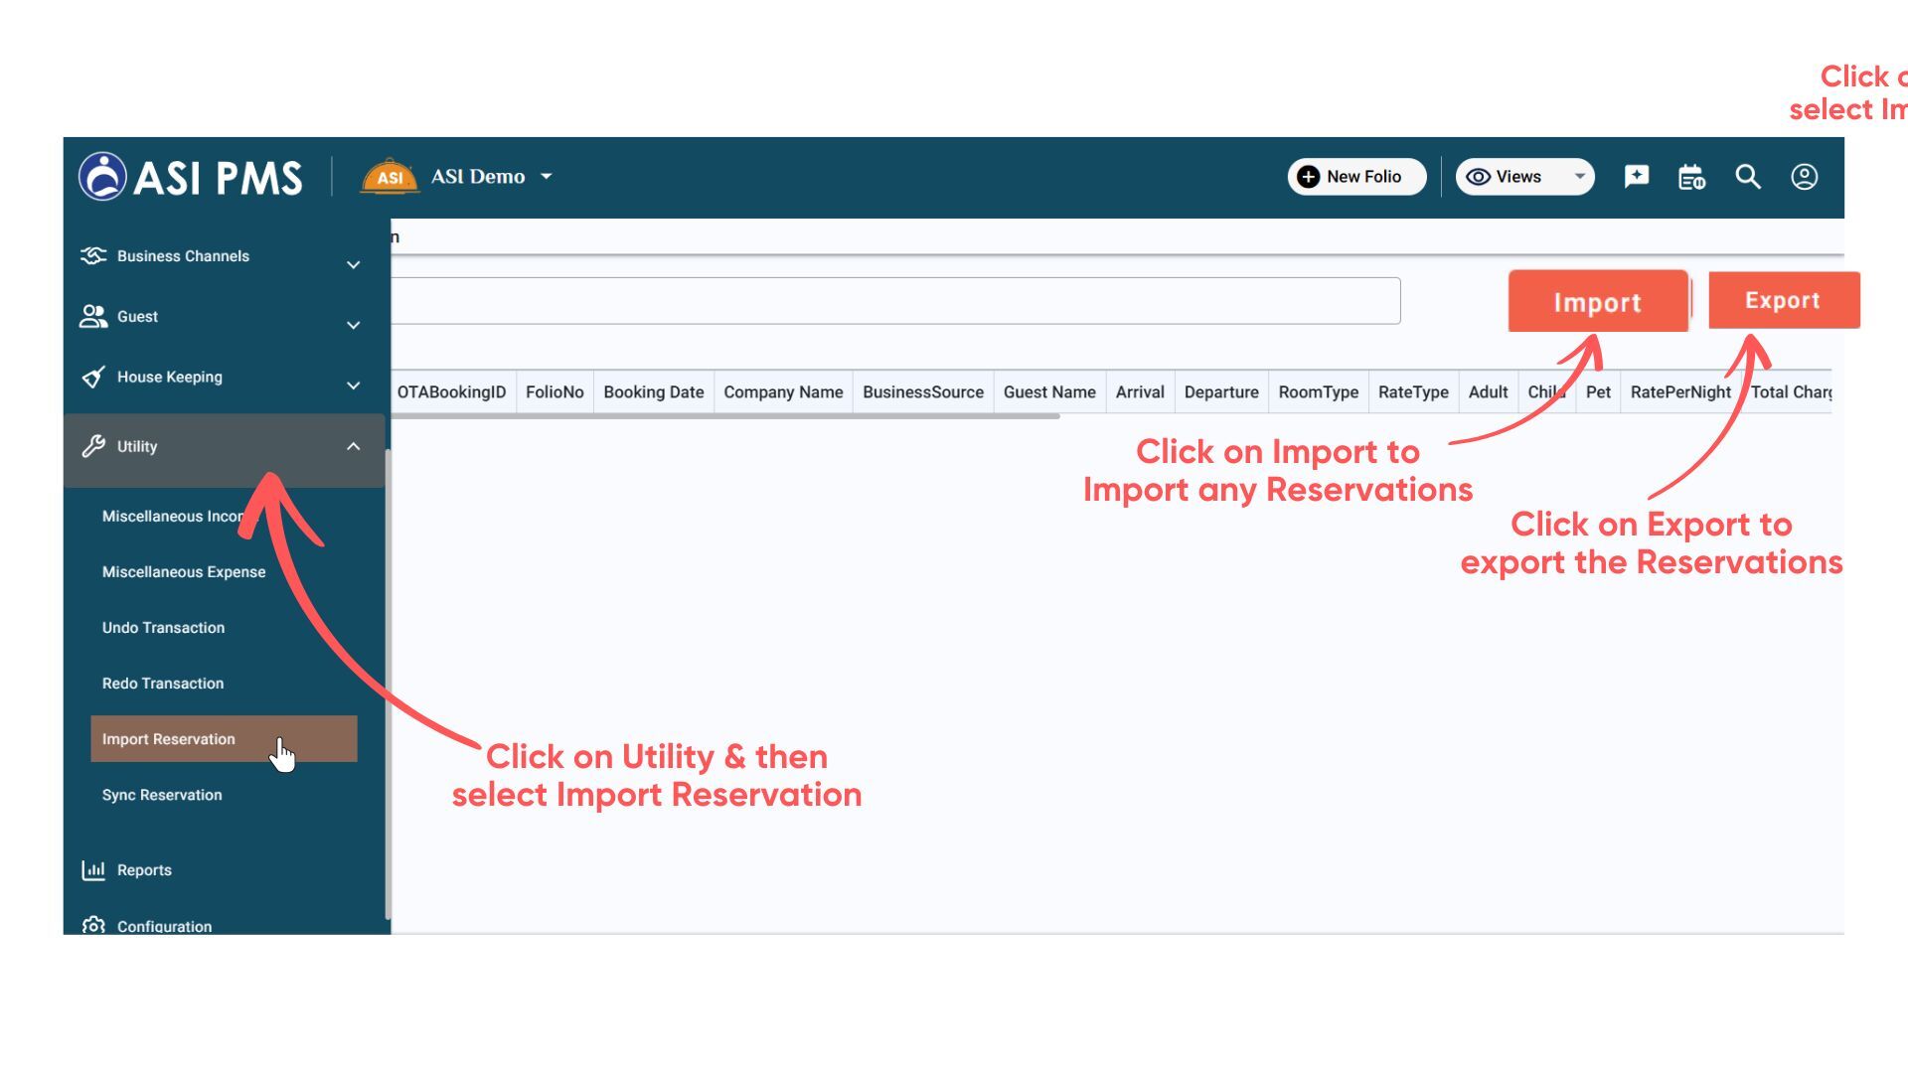The image size is (1908, 1073).
Task: Select Import Reservation menu item
Action: click(169, 739)
